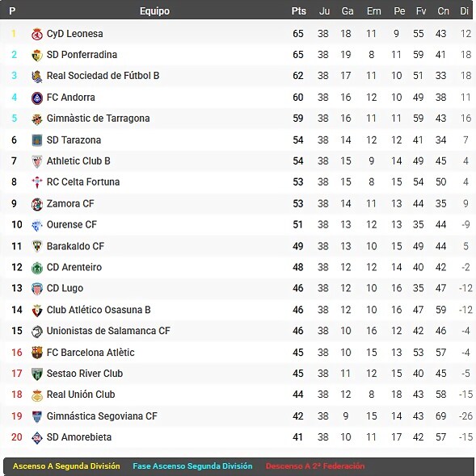Click the RC Celta Fortuna cross logo

coord(37,182)
